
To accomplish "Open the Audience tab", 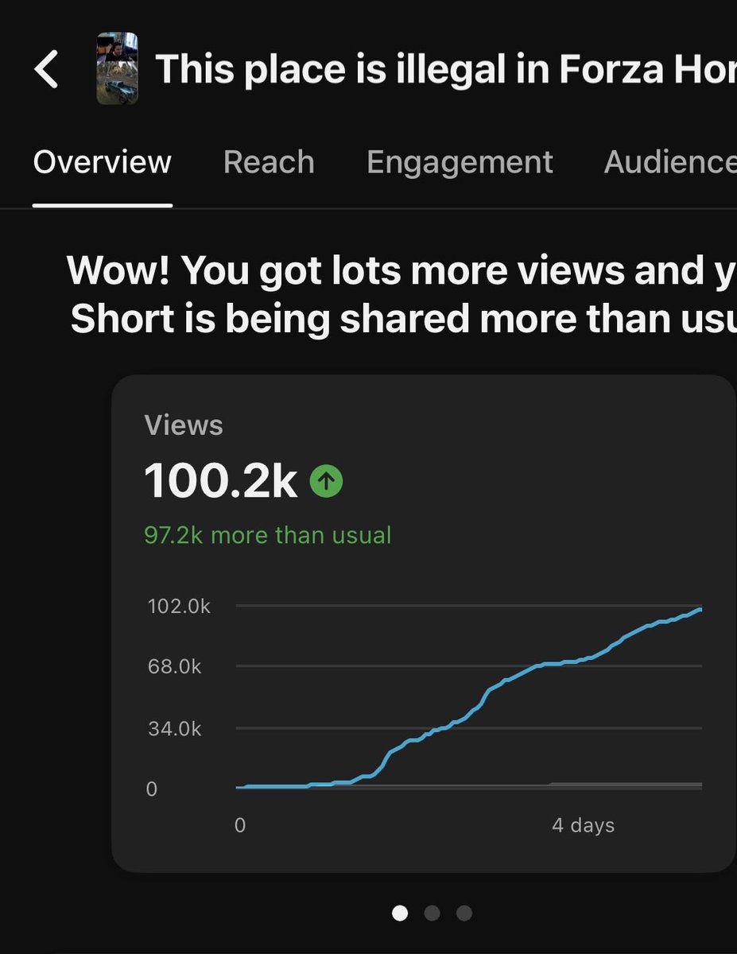I will [x=670, y=162].
